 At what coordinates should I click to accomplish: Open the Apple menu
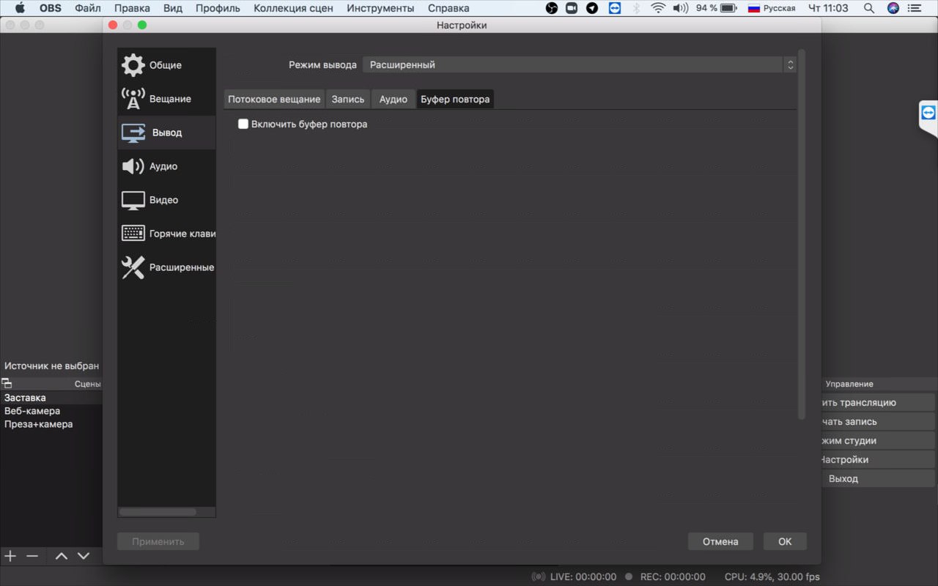(20, 8)
